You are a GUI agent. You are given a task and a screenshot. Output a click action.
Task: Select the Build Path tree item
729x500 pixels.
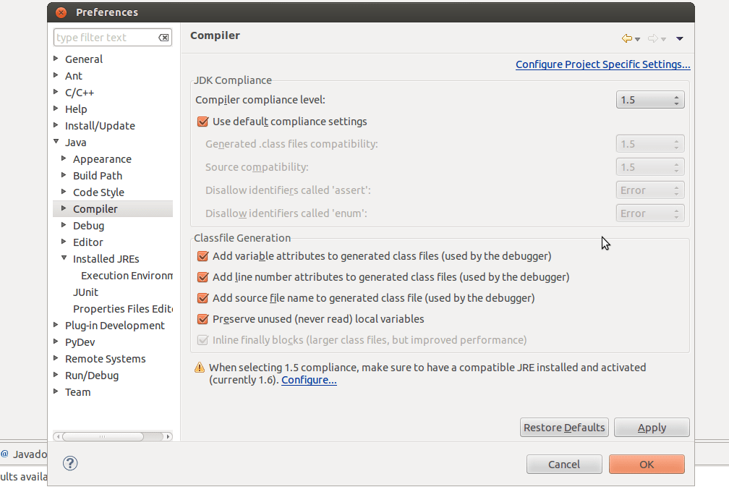click(x=98, y=176)
